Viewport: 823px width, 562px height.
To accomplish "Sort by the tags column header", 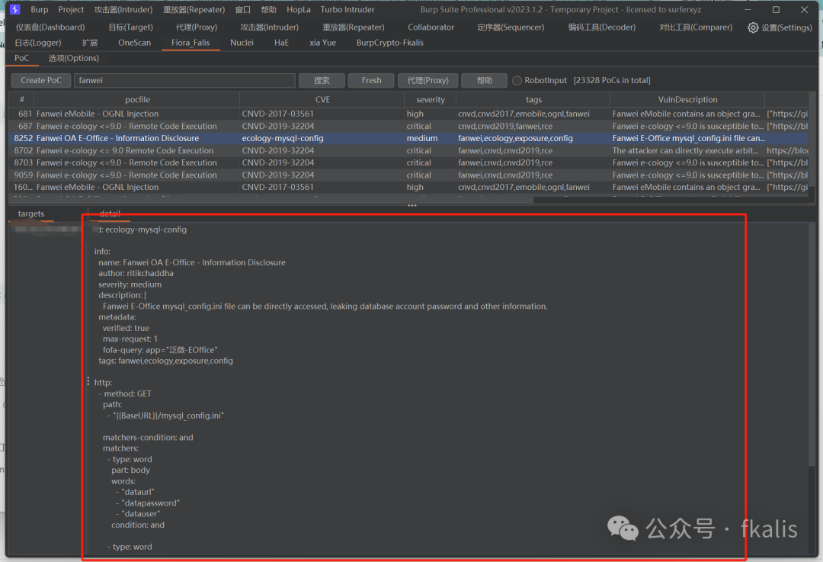I will point(533,100).
